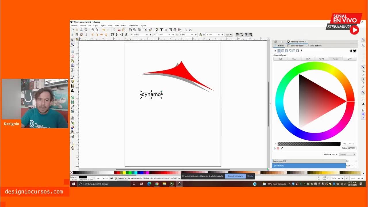Select the Rectangle tool
Screen dimensions: 368x207
[72, 51]
